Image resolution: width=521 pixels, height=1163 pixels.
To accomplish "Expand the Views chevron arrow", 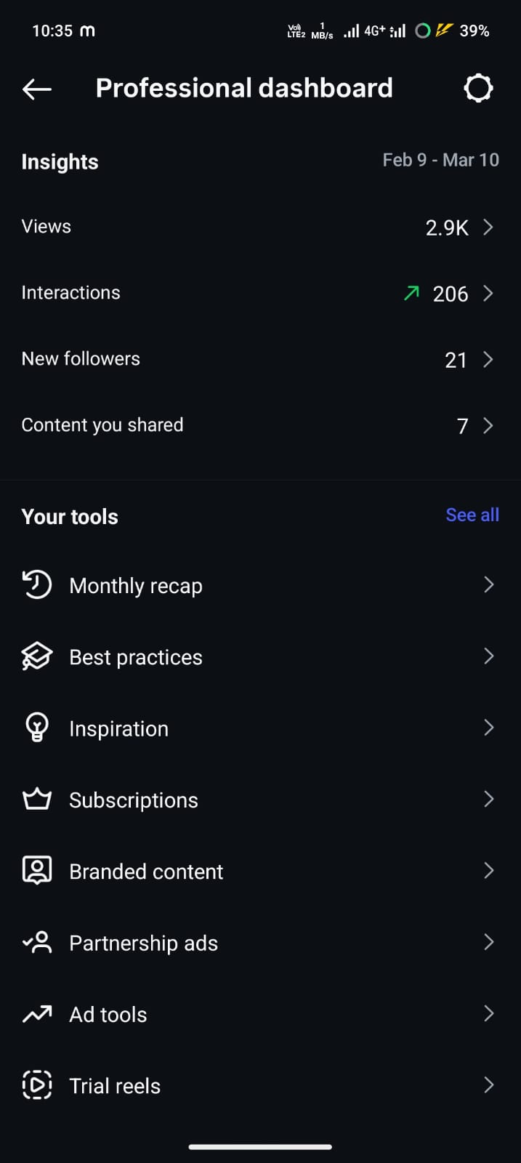I will [488, 228].
